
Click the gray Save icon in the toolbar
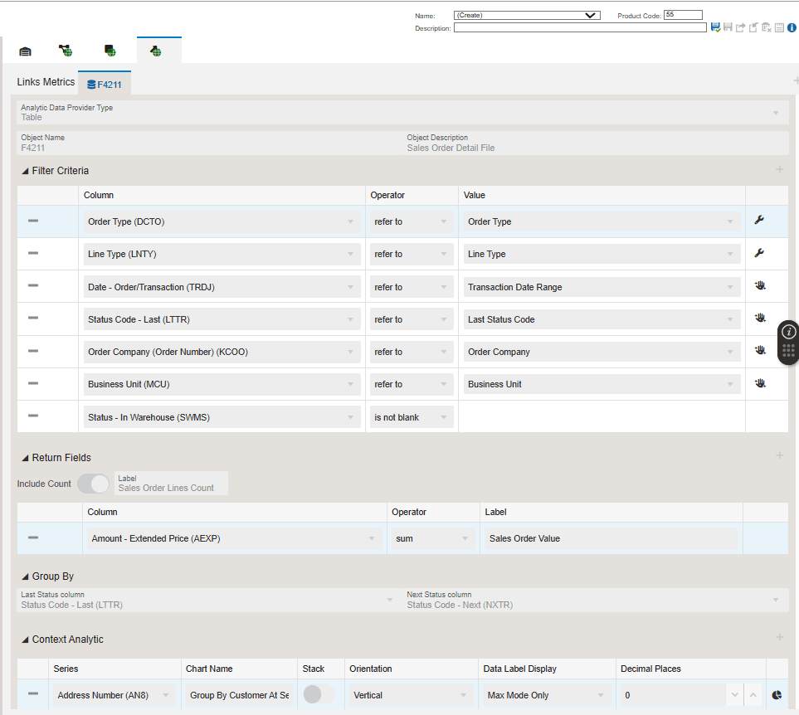[728, 27]
